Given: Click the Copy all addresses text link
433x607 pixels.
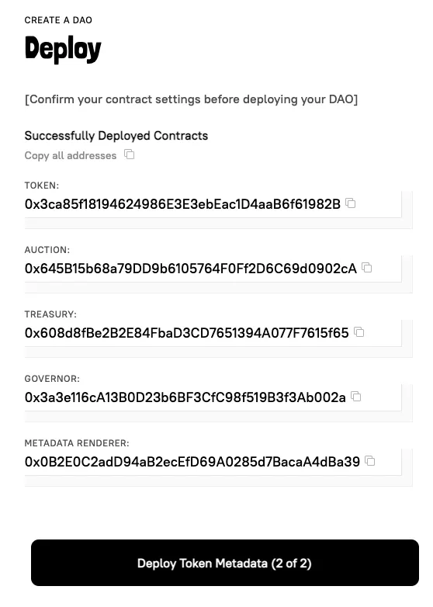Looking at the screenshot, I should tap(71, 155).
